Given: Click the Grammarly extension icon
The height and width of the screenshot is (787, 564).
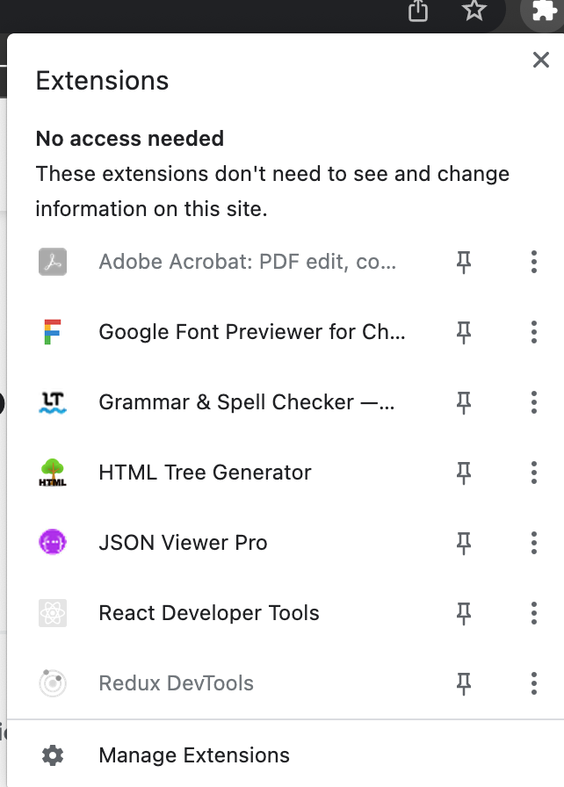Looking at the screenshot, I should click(52, 402).
